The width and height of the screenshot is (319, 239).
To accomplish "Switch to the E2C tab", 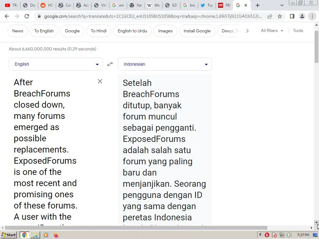I will pos(171,5).
